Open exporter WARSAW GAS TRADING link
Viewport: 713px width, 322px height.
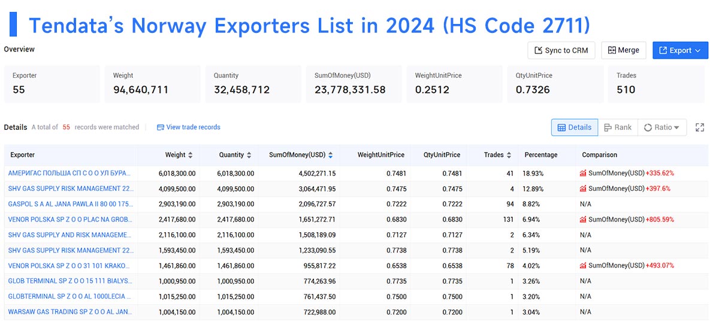coord(70,312)
